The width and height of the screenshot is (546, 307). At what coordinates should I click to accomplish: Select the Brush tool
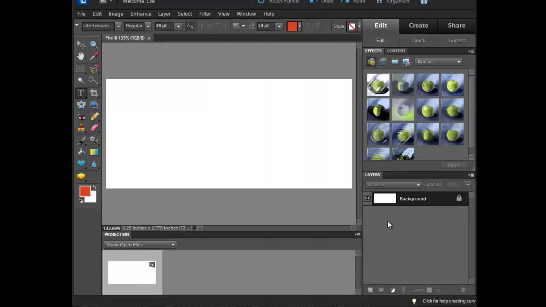81,140
